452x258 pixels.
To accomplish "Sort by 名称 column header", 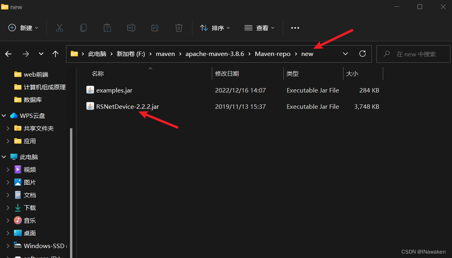I will [98, 74].
